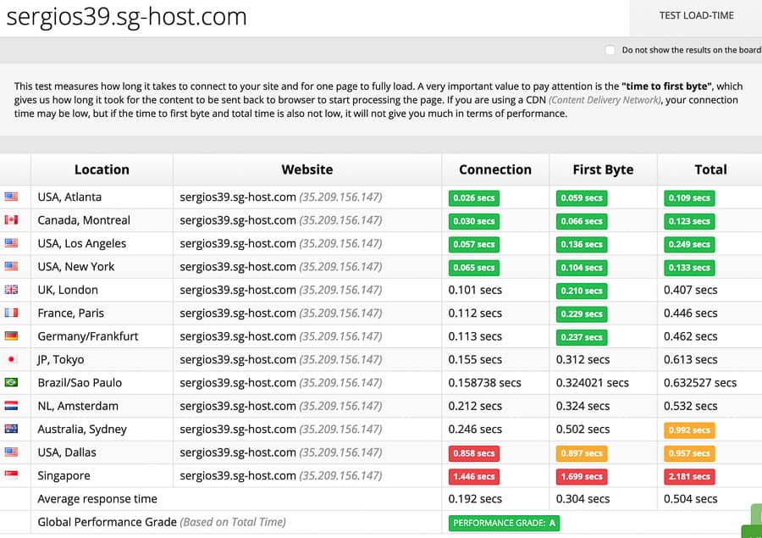Viewport: 762px width, 538px height.
Task: Click the First Byte column header
Action: click(x=603, y=169)
